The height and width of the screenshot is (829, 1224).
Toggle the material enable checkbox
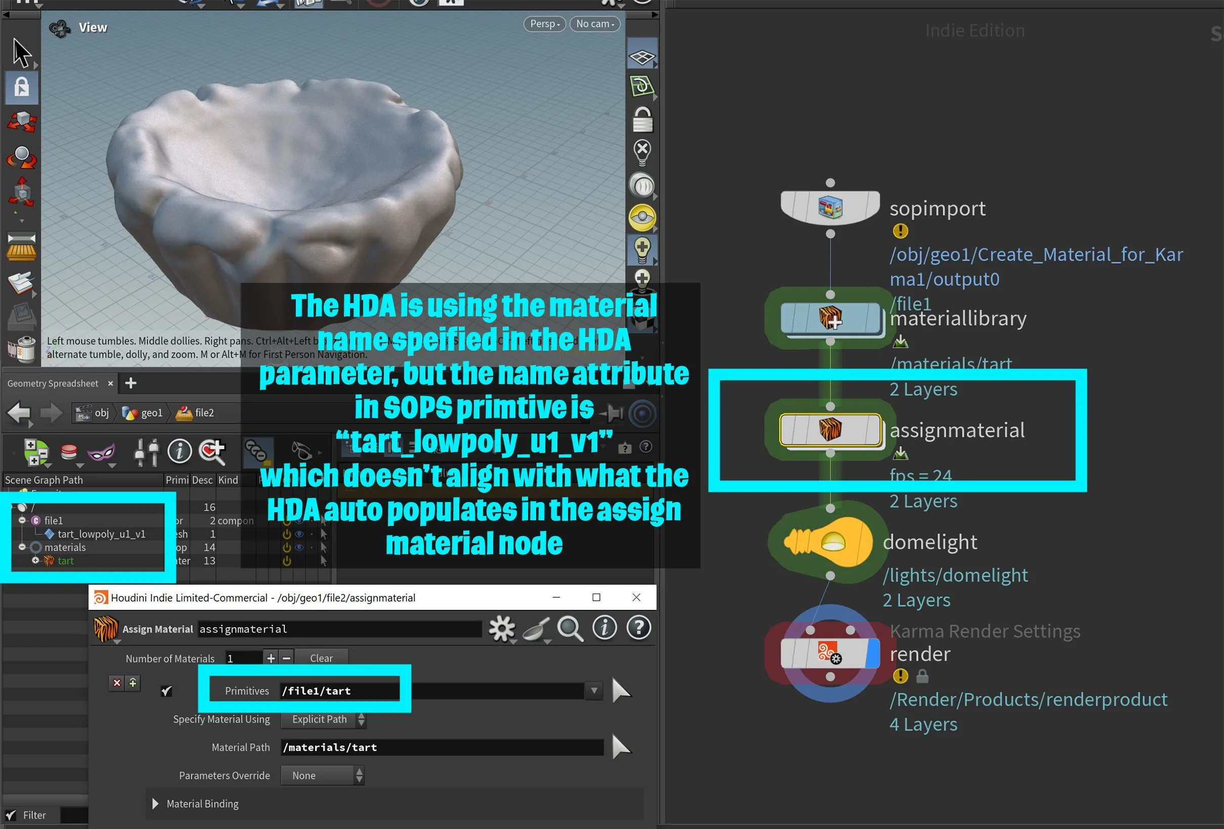(166, 691)
